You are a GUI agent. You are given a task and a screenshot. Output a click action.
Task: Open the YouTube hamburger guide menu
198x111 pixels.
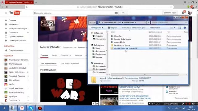pos(6,13)
